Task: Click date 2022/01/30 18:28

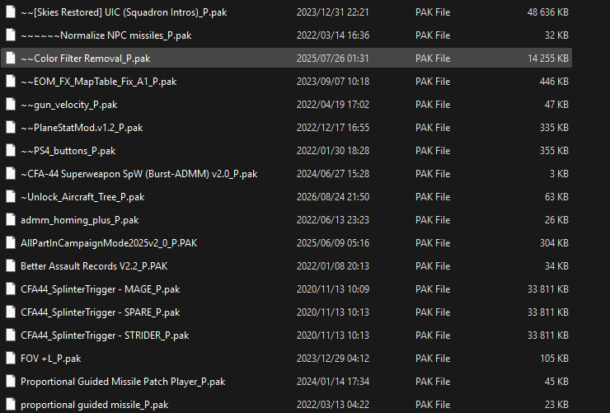Action: tap(333, 151)
